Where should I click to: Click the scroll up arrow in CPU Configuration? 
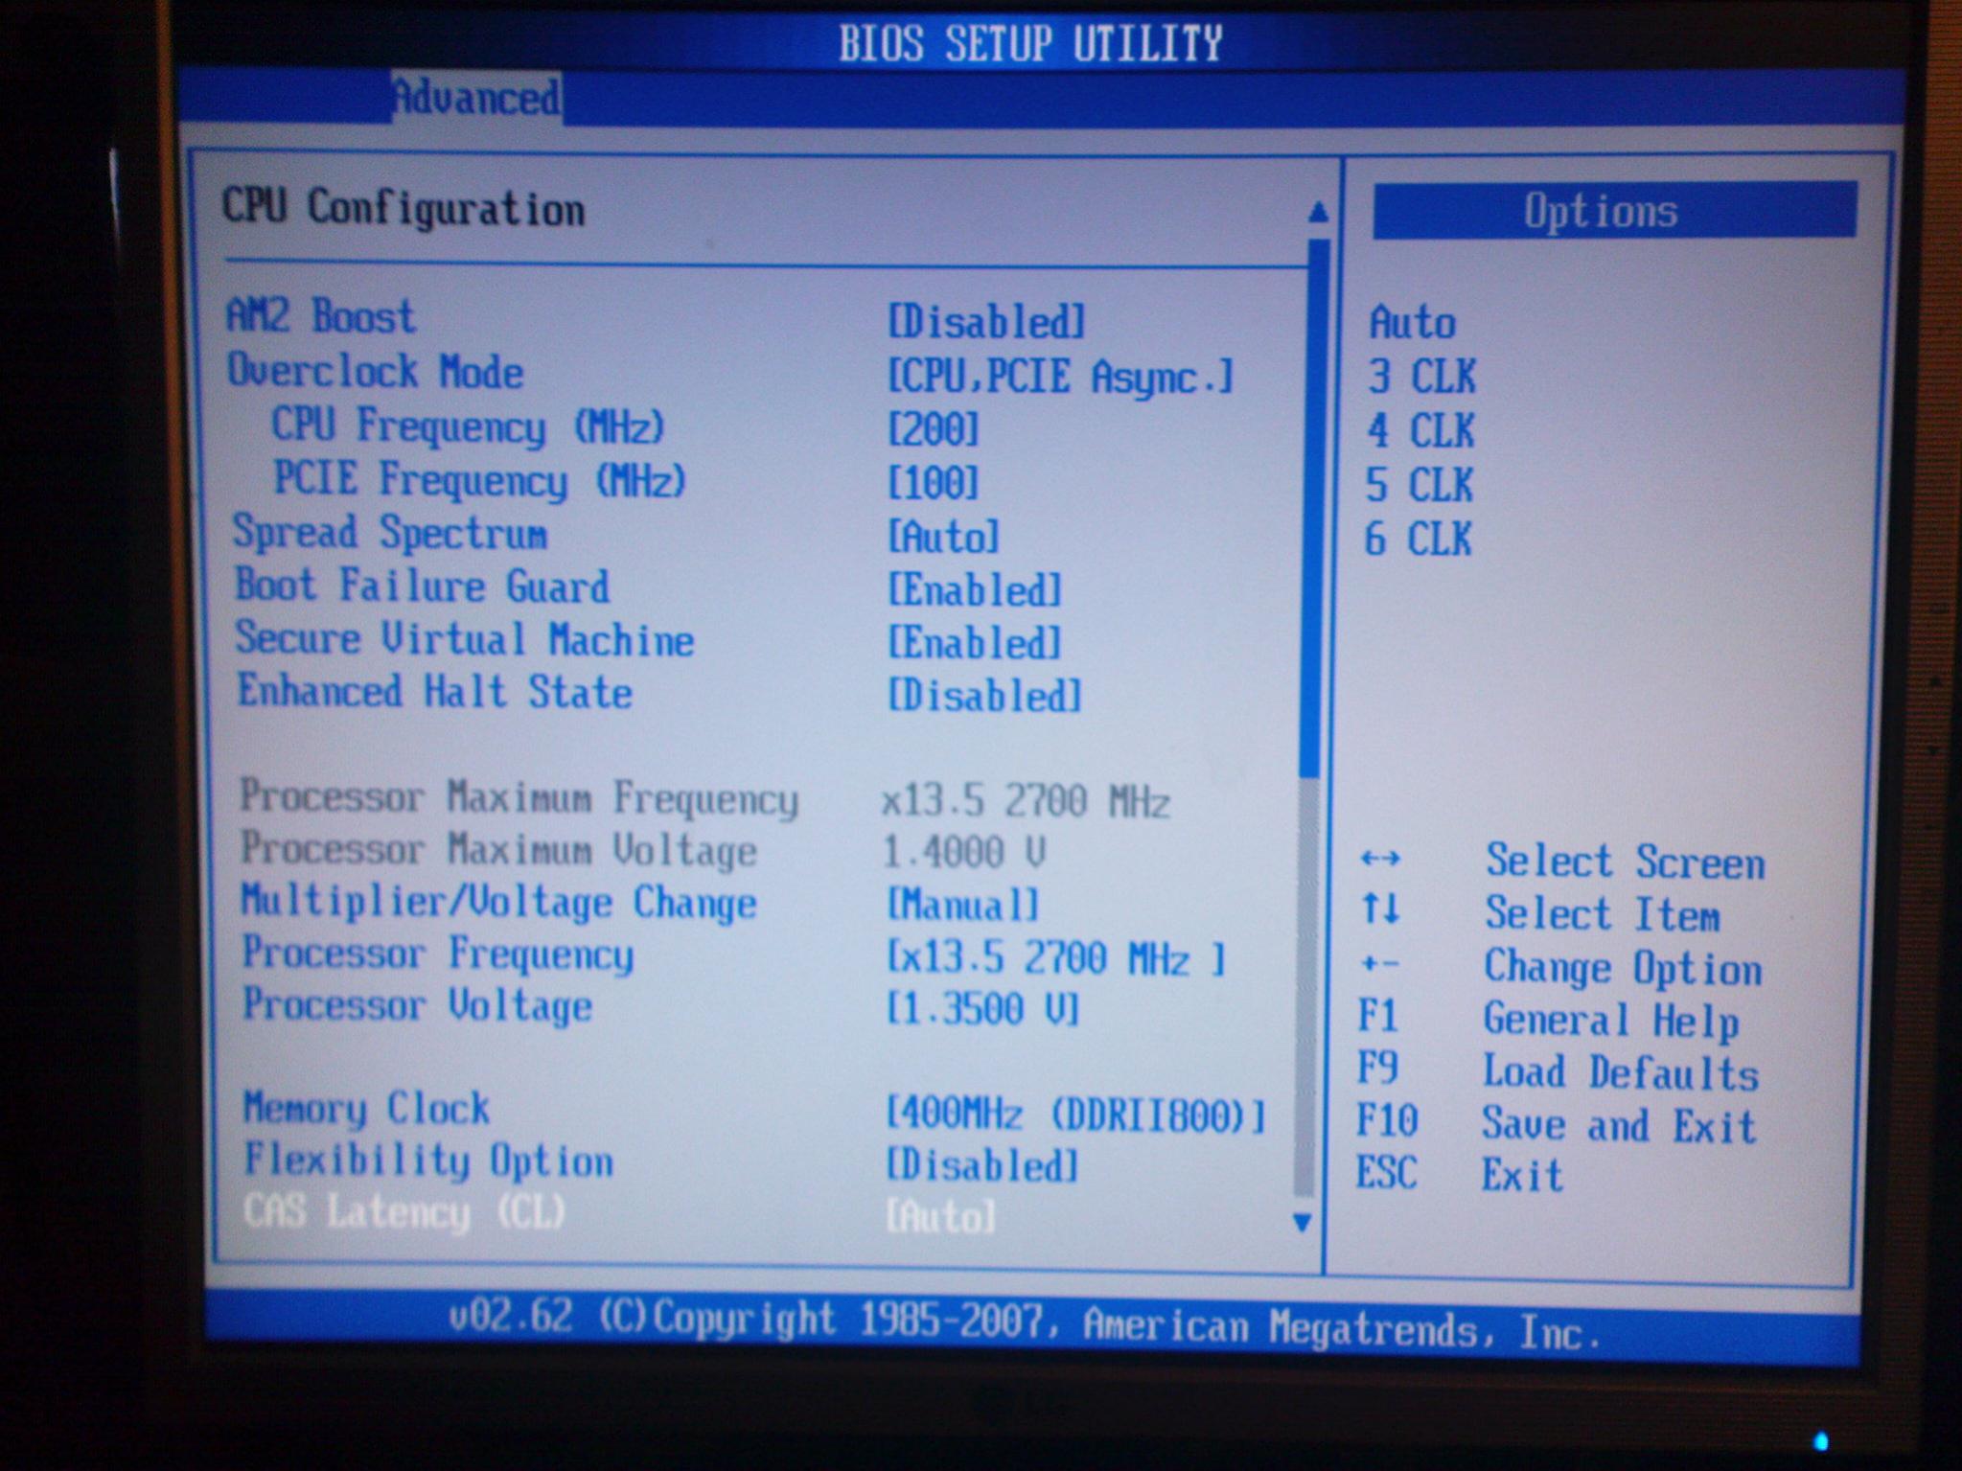pos(1318,212)
